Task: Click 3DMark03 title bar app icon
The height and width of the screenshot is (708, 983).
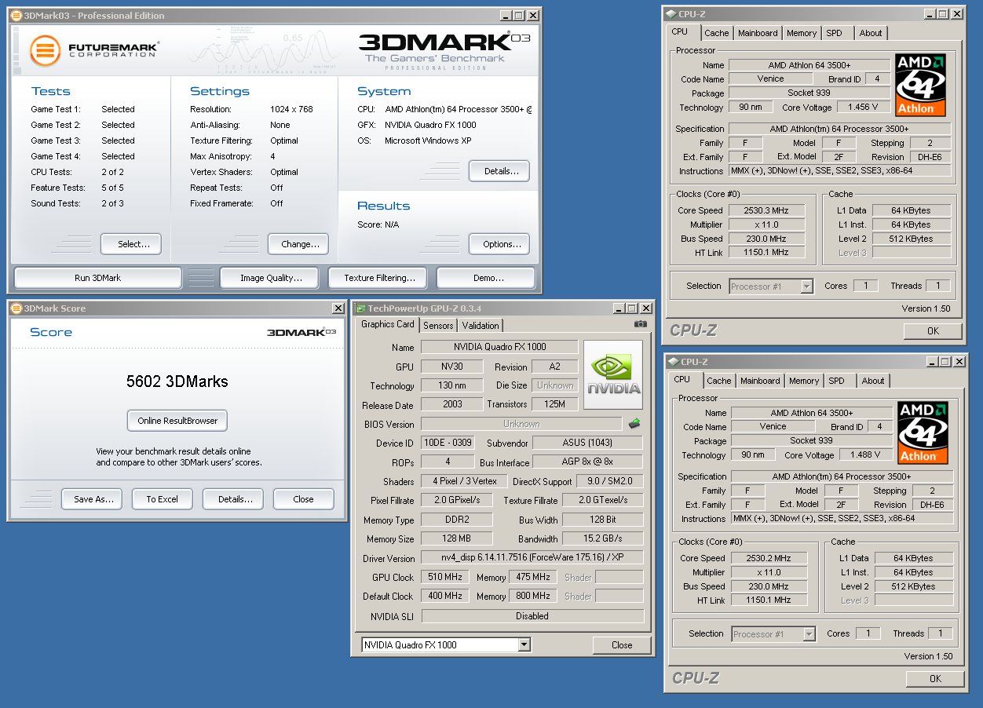Action: tap(17, 15)
